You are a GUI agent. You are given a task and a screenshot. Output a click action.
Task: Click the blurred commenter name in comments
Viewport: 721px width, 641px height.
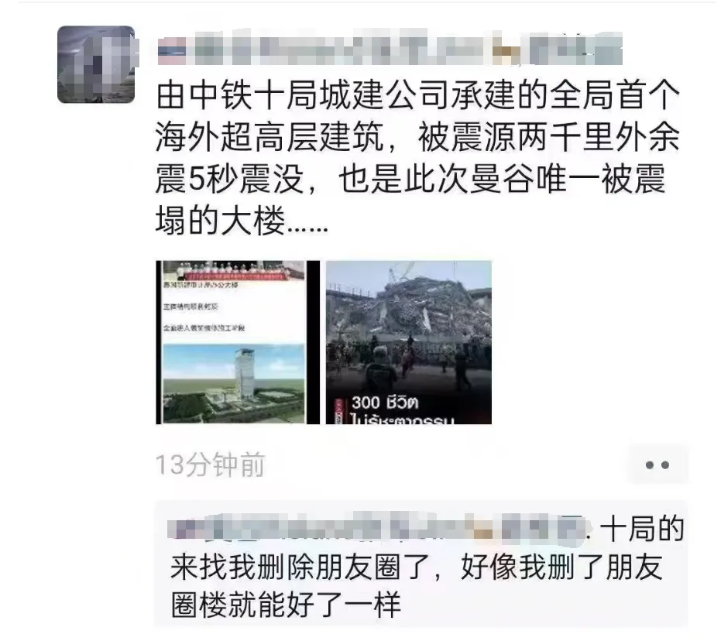click(377, 528)
